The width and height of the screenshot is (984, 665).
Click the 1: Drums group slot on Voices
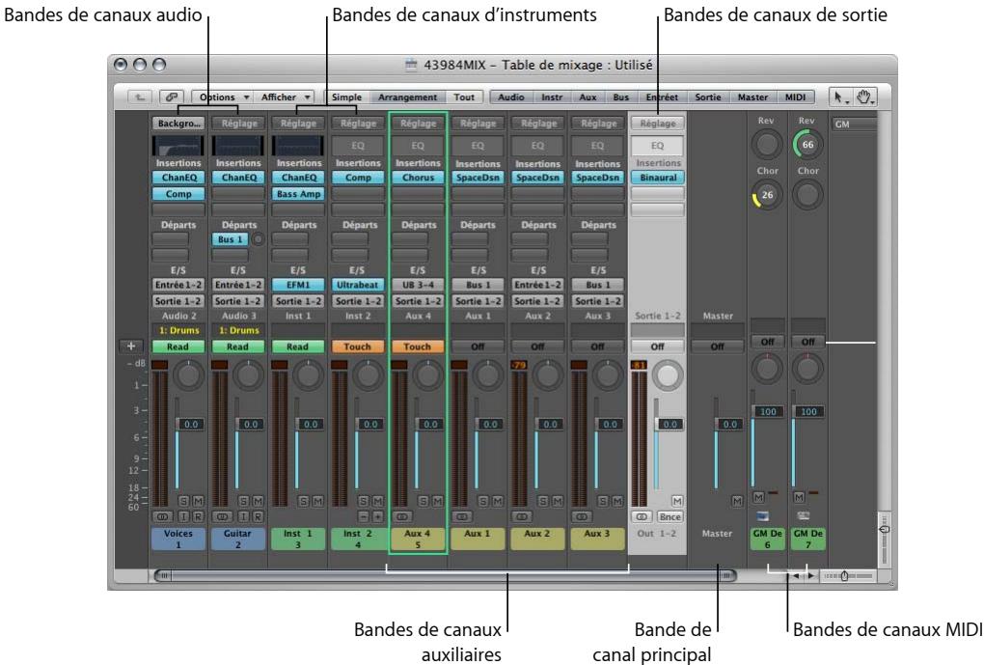tap(178, 330)
